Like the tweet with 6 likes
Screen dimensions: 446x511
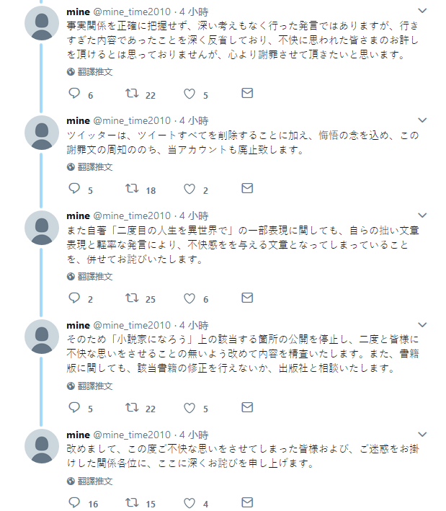tap(189, 298)
